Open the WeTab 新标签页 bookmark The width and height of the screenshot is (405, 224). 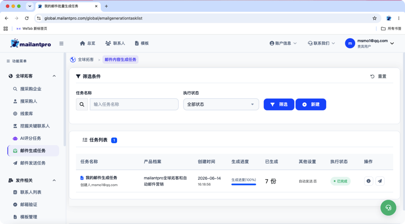32,28
